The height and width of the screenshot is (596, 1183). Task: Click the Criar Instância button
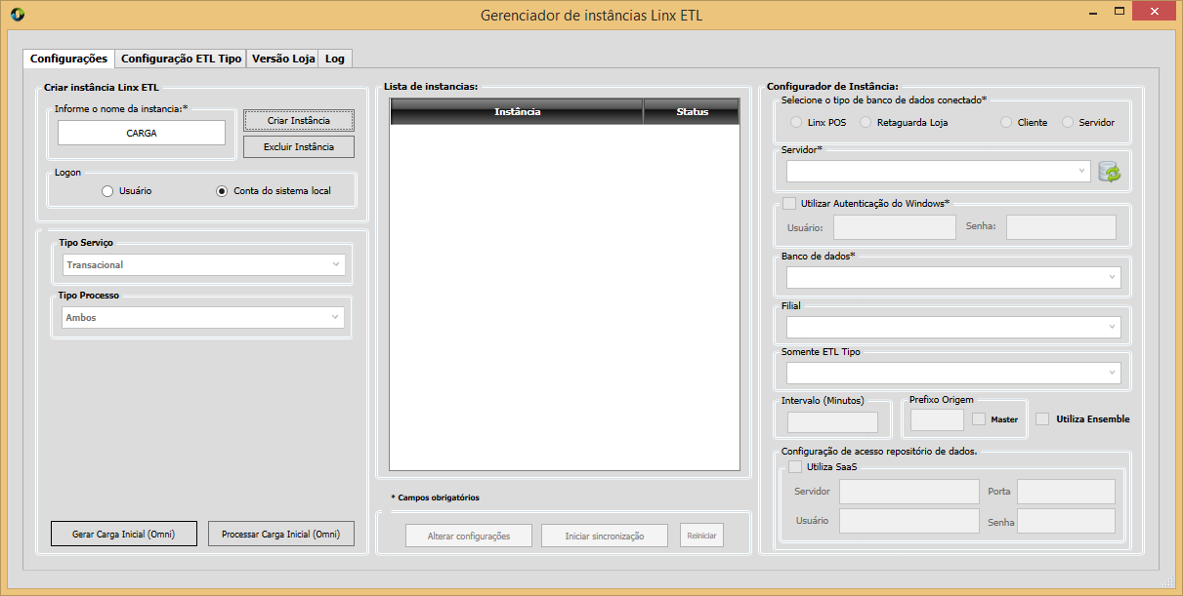coord(299,121)
